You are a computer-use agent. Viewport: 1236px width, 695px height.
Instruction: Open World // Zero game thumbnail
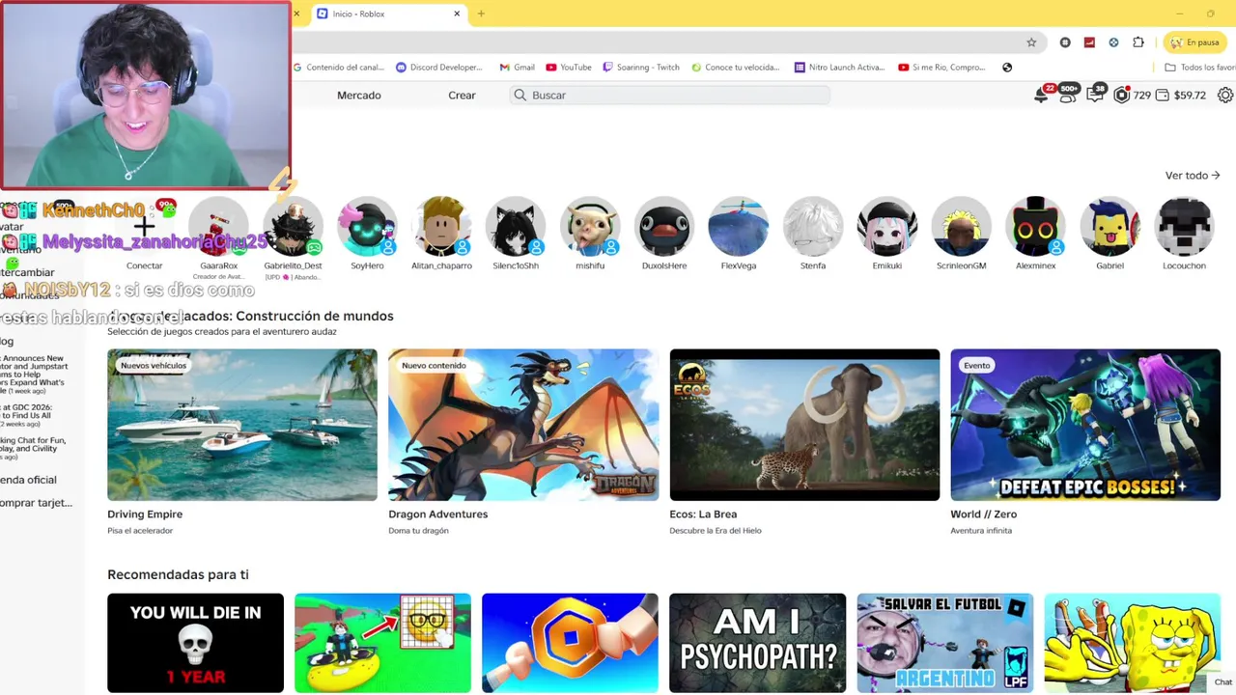click(1085, 425)
